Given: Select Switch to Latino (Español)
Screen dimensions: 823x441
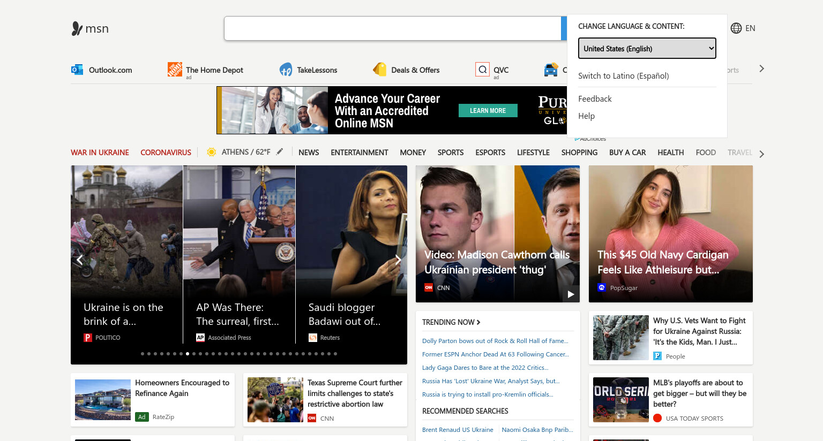Looking at the screenshot, I should click(624, 76).
